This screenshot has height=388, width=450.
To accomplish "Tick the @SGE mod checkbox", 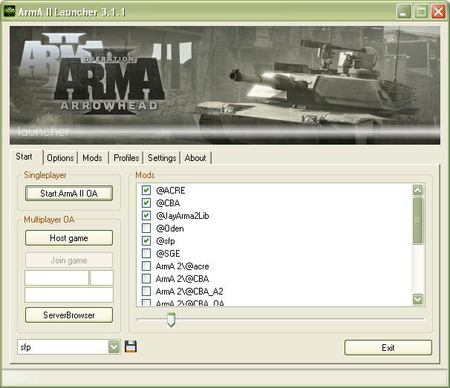I will click(x=146, y=253).
